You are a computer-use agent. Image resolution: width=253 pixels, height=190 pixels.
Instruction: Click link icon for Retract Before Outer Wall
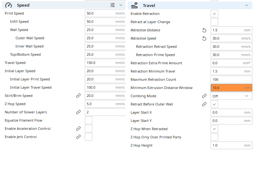click(x=204, y=104)
